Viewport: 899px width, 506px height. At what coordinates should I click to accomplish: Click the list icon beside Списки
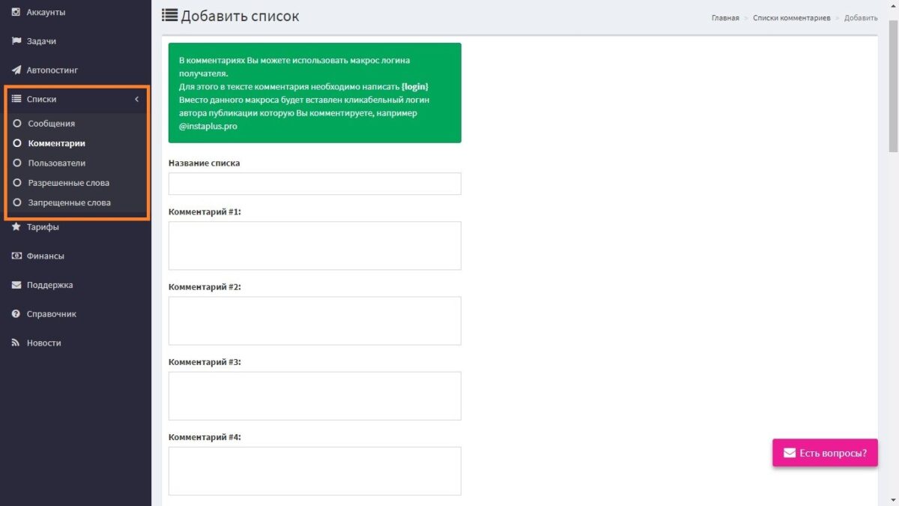[x=16, y=99]
